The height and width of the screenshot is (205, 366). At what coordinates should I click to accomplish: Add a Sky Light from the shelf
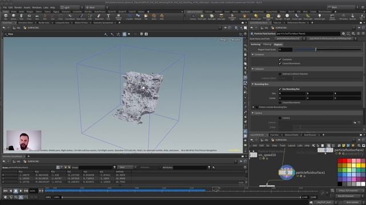pos(279,17)
